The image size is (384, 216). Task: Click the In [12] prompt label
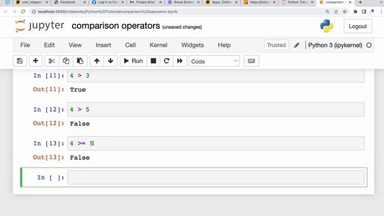pyautogui.click(x=49, y=109)
